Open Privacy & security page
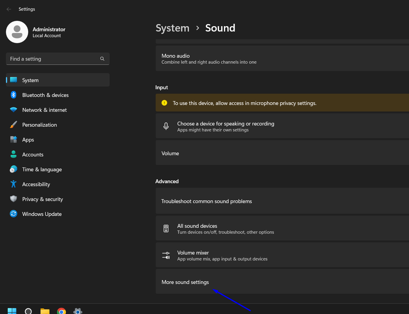Image resolution: width=409 pixels, height=314 pixels. 42,199
